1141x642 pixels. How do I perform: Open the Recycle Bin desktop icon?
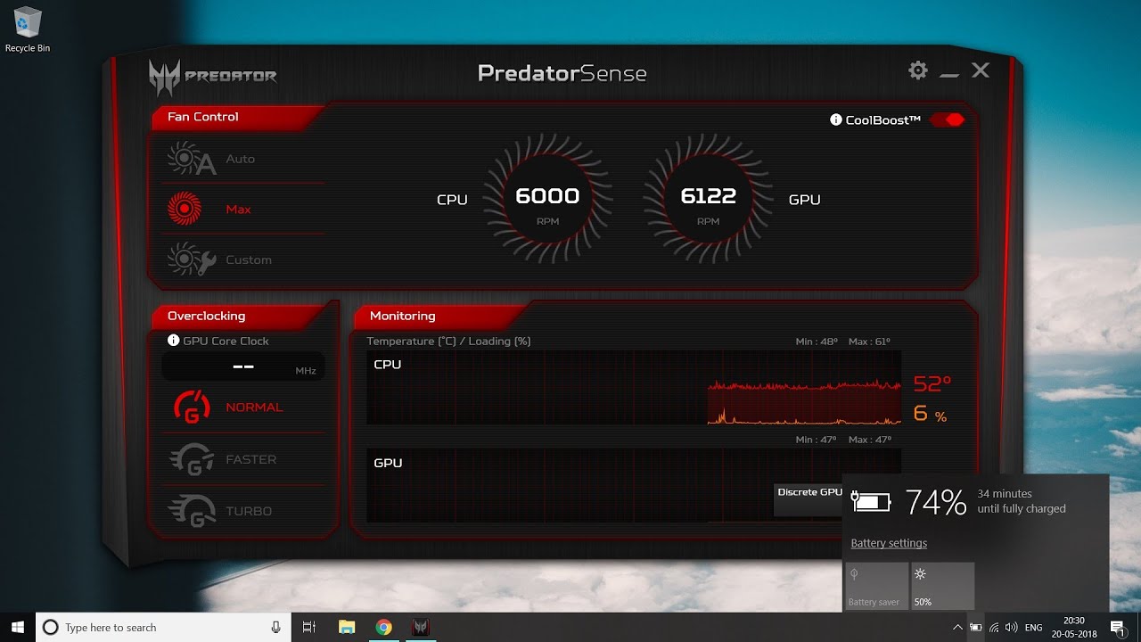[x=28, y=30]
